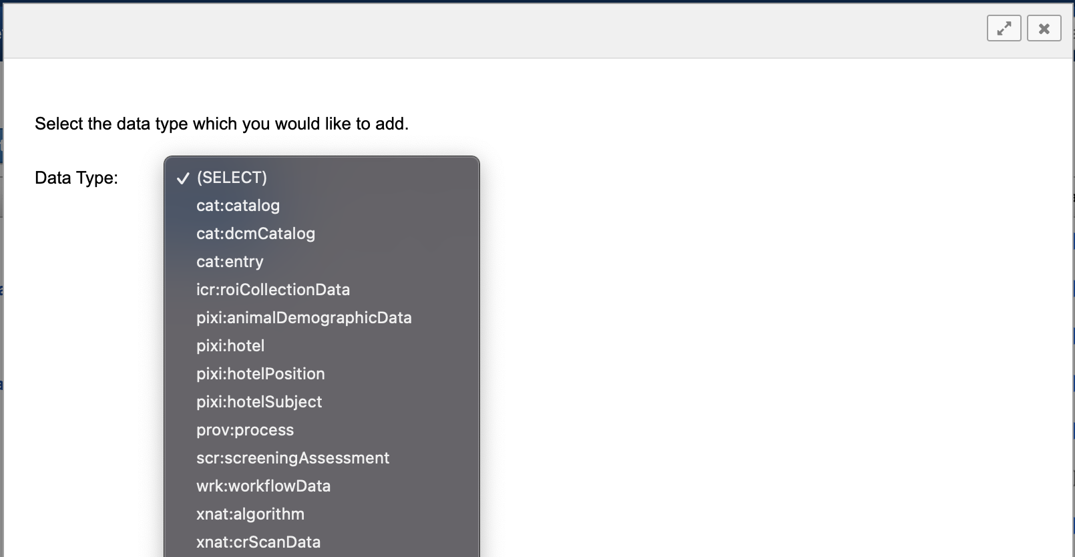Choose cat:catalog from the list

(238, 206)
